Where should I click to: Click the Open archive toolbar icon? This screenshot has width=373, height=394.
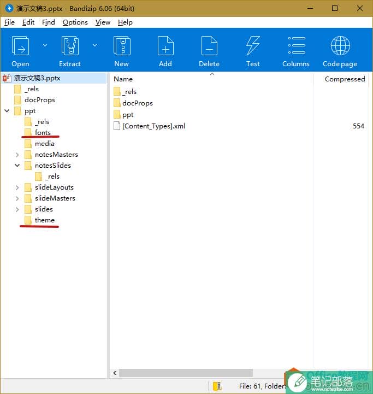click(x=20, y=45)
